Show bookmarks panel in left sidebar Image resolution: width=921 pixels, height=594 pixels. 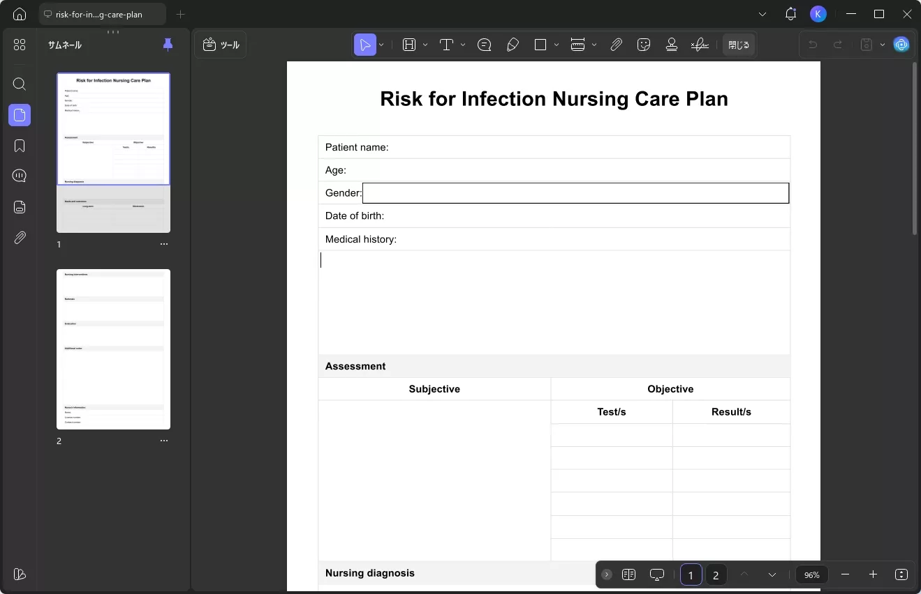pyautogui.click(x=20, y=146)
